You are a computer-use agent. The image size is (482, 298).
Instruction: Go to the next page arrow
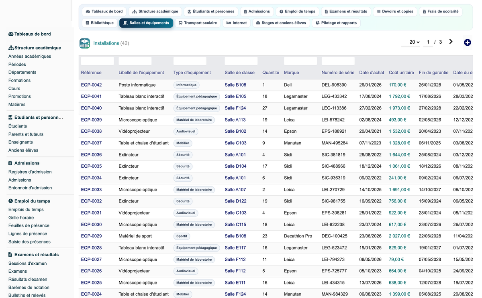click(x=451, y=42)
